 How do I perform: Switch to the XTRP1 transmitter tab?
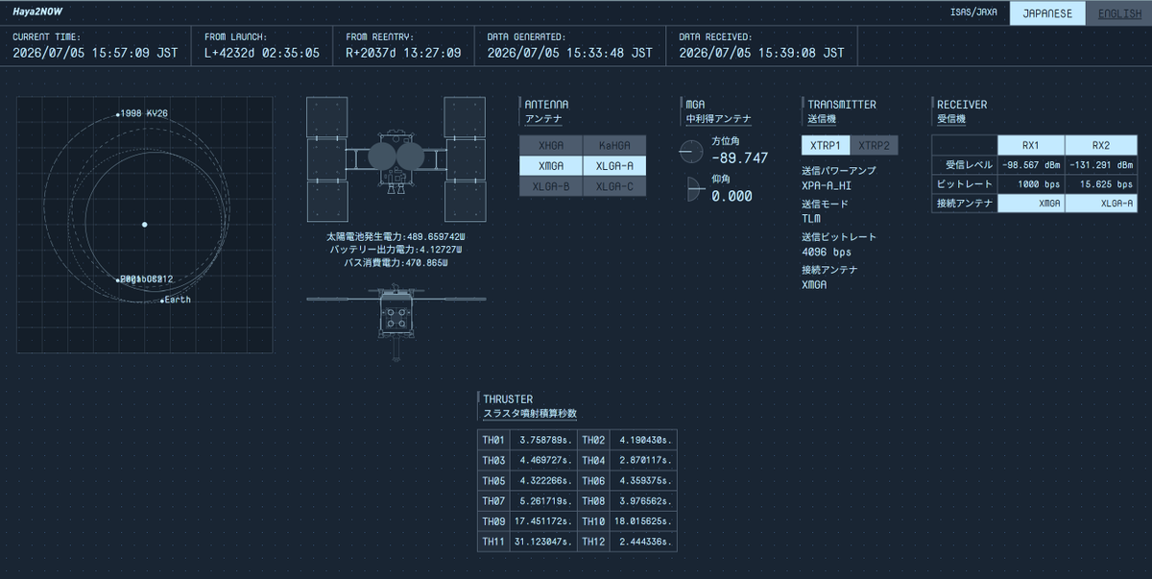(826, 145)
